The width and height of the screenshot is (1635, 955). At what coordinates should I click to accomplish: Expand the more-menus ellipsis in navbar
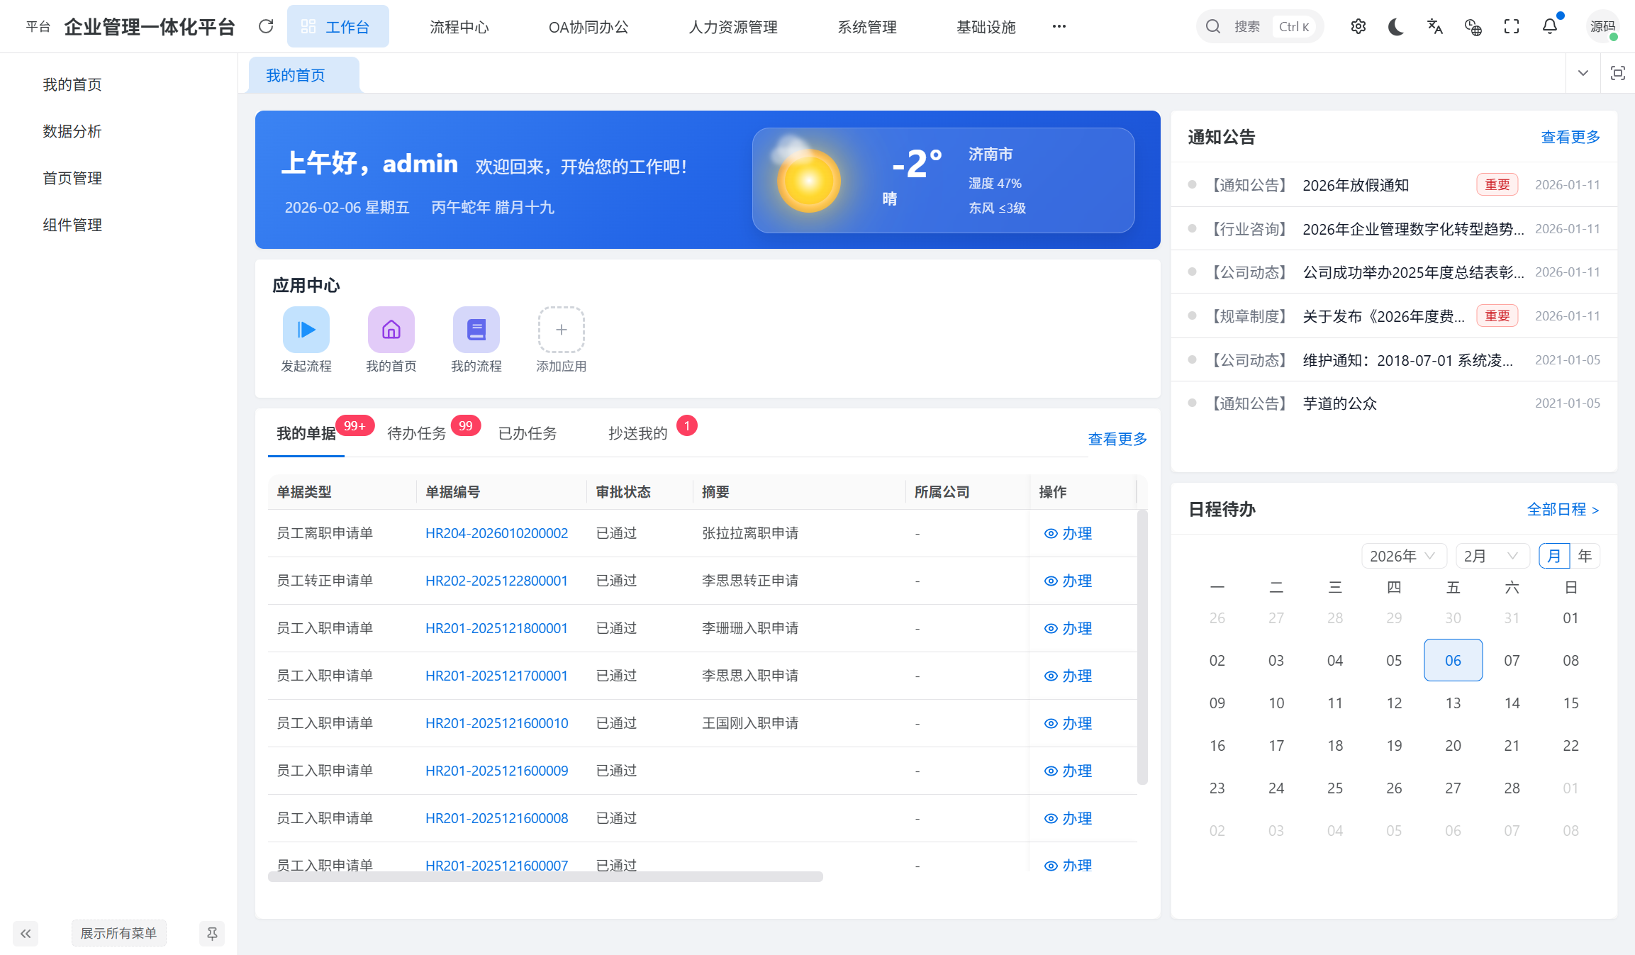coord(1059,26)
